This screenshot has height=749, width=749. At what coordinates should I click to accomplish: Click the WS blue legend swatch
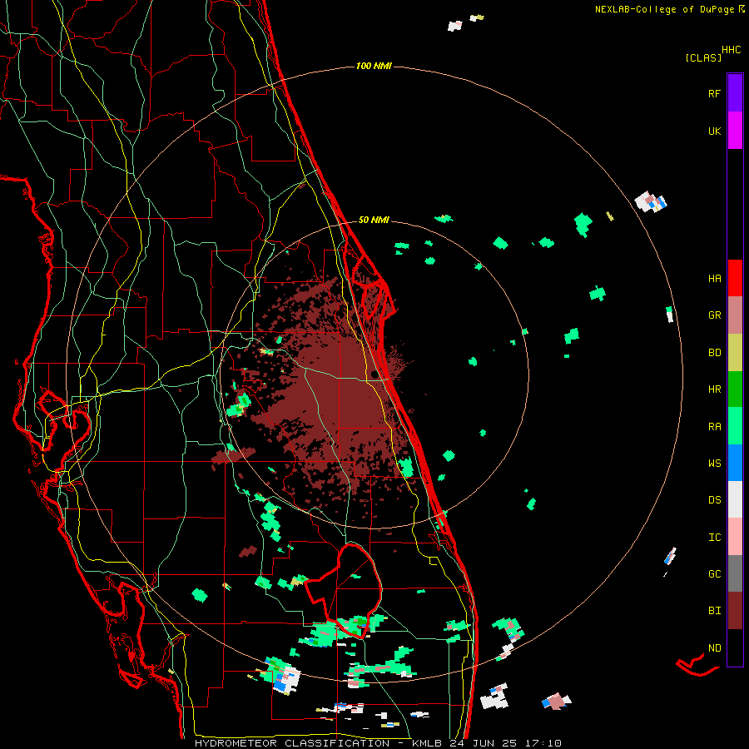[x=735, y=463]
